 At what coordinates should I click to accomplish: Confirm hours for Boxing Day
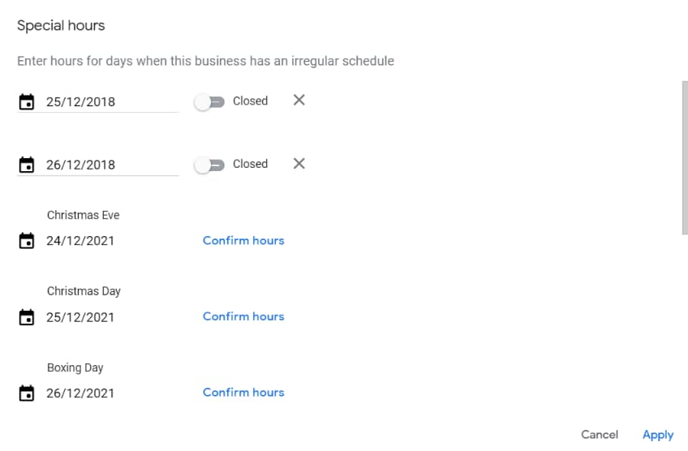tap(243, 393)
